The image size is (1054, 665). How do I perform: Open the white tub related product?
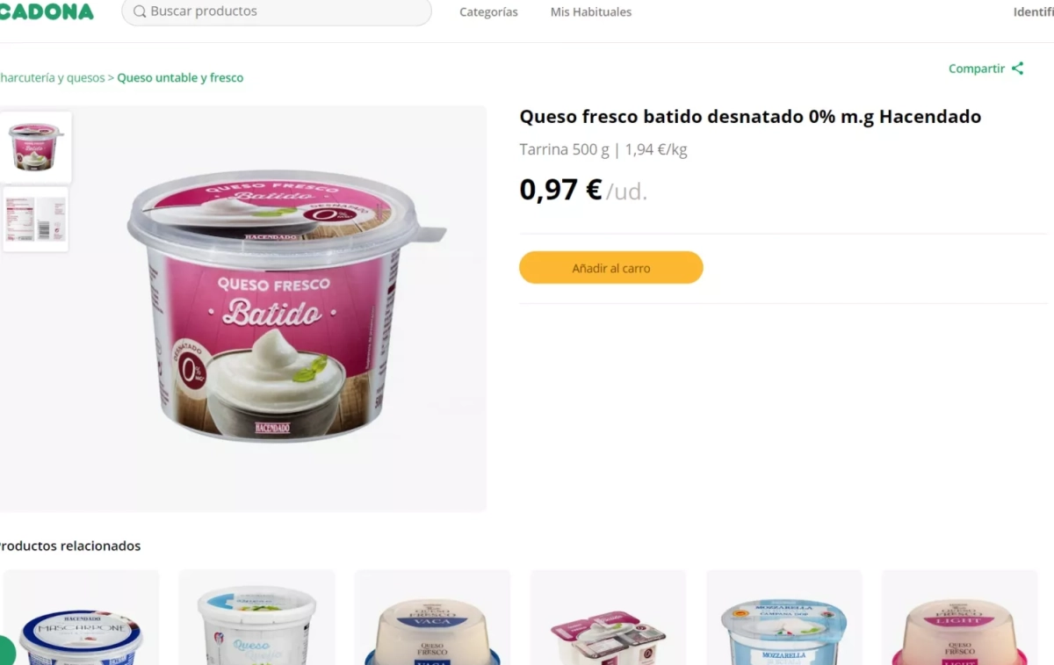pos(256,618)
